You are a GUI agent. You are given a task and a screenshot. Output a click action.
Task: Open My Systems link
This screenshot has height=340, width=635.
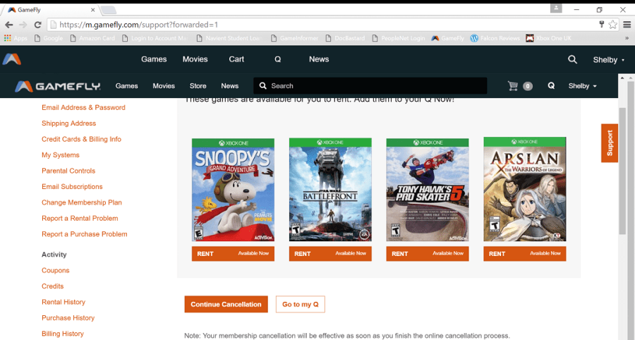click(x=61, y=154)
